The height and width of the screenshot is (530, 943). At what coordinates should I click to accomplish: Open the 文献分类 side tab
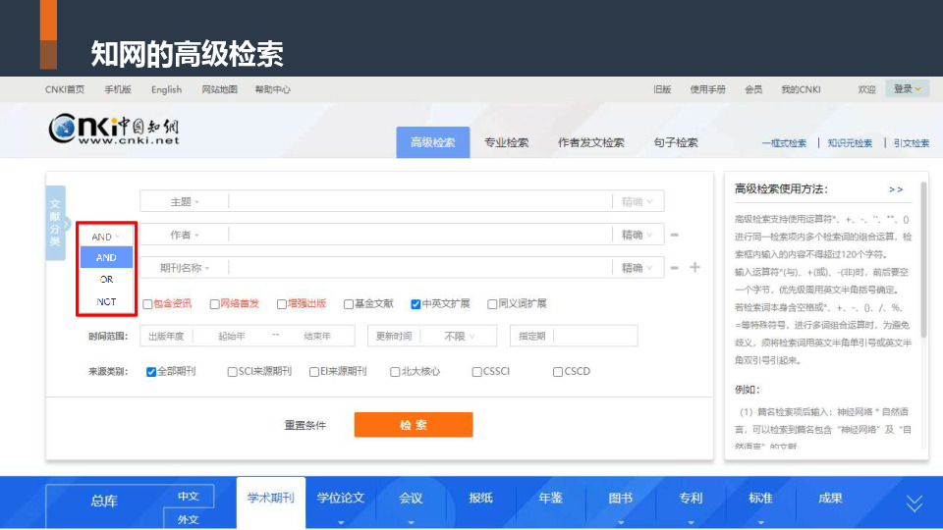click(55, 223)
